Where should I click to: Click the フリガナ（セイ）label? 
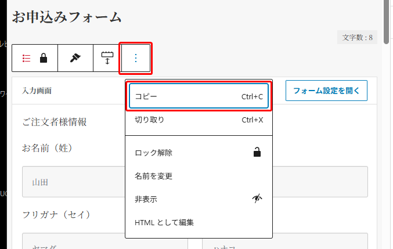pyautogui.click(x=56, y=215)
